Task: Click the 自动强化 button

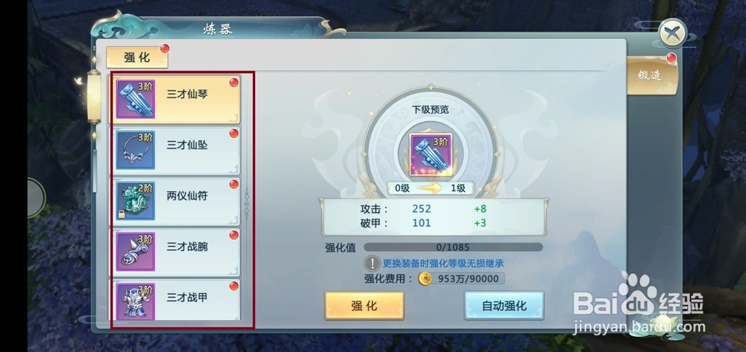Action: click(504, 306)
